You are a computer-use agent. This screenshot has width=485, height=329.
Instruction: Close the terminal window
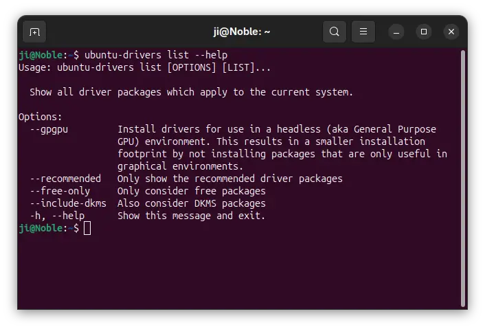(451, 32)
